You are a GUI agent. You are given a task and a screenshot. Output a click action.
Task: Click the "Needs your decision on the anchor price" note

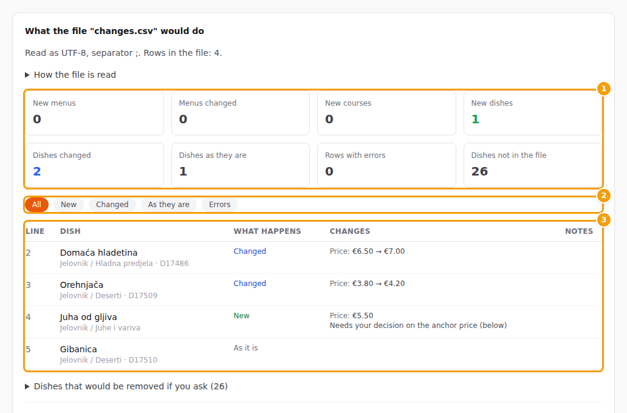[418, 326]
